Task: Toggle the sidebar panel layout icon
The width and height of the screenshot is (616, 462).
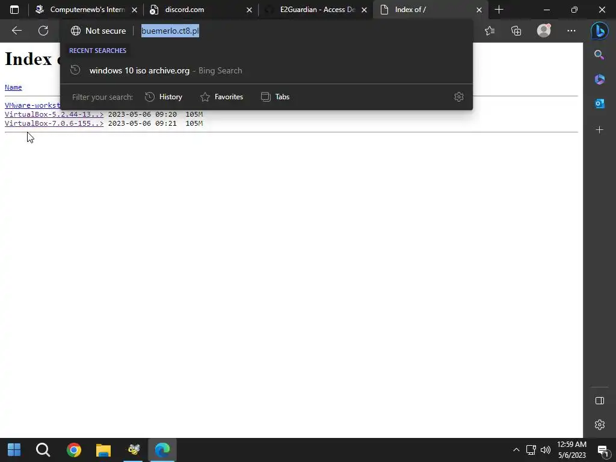Action: click(x=600, y=400)
